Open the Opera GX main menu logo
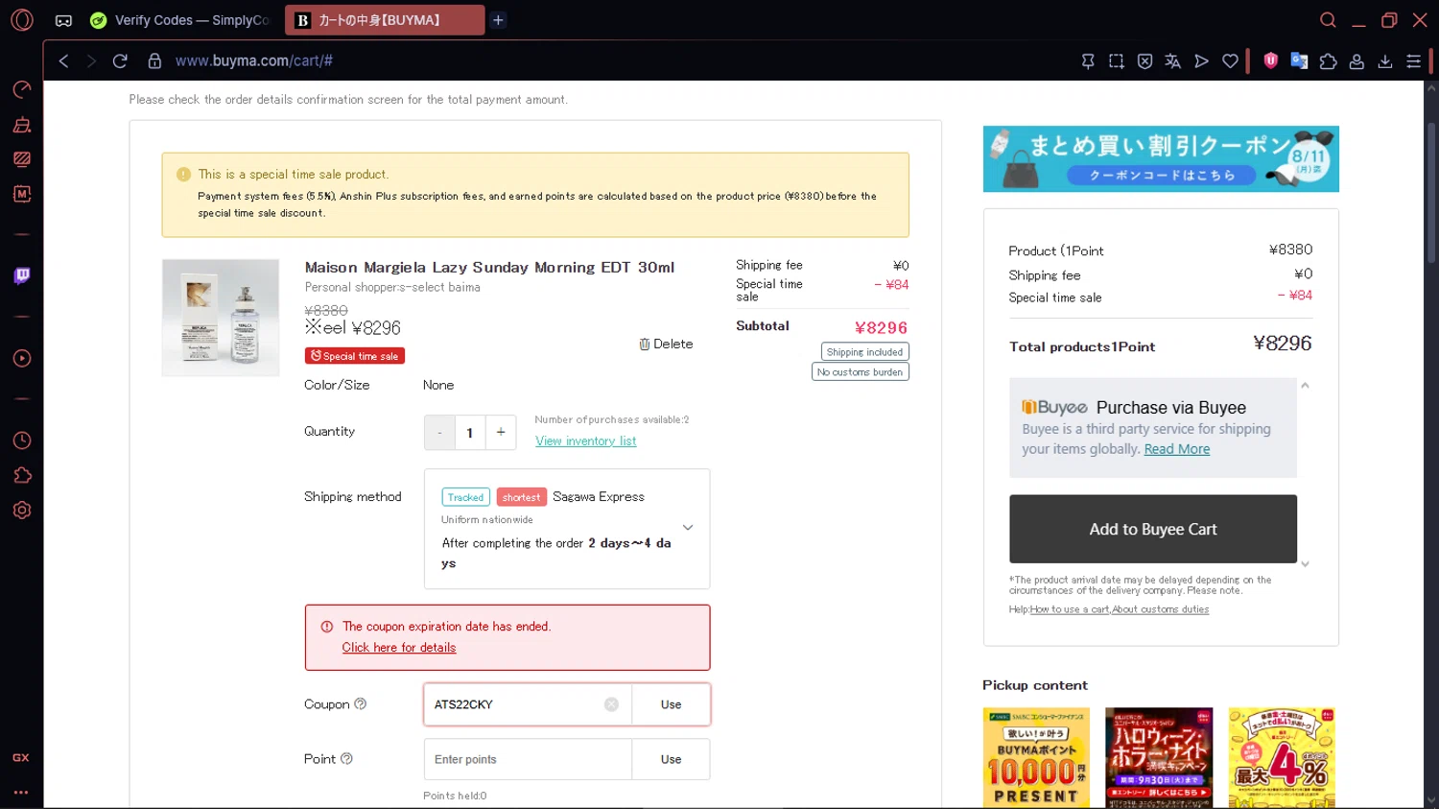 click(22, 19)
